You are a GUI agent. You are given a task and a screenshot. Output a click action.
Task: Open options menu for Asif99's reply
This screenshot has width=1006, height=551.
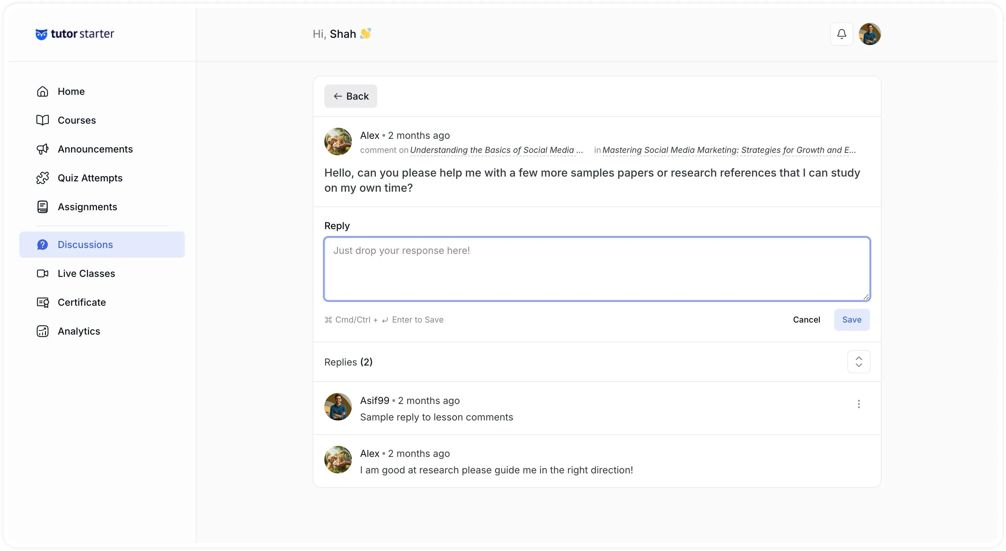pyautogui.click(x=858, y=404)
